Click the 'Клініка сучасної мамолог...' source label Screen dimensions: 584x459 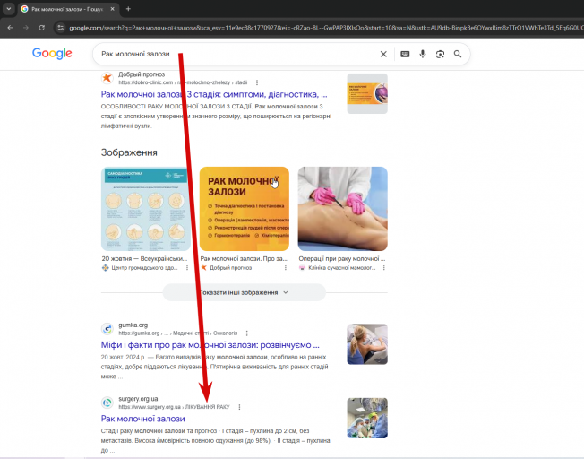[342, 268]
